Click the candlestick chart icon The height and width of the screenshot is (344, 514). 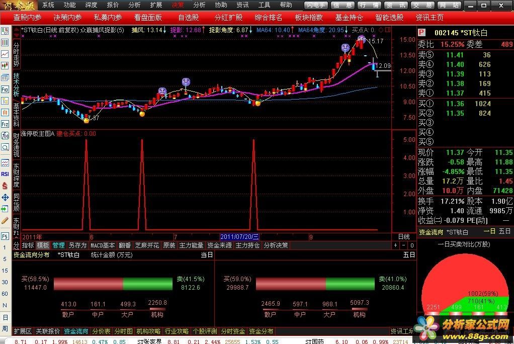click(5, 65)
